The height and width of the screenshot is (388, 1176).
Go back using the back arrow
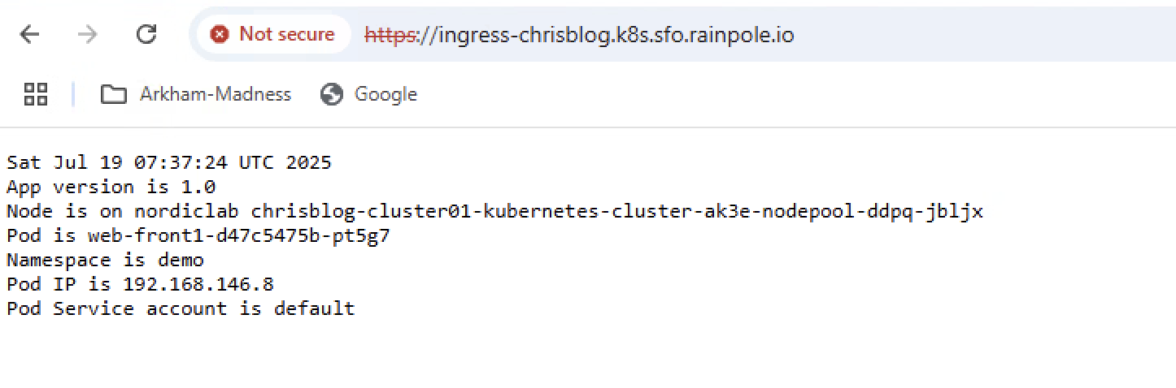[29, 34]
